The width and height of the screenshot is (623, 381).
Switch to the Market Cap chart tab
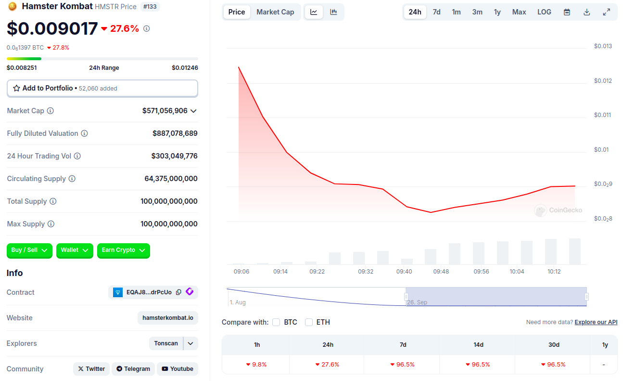[275, 12]
